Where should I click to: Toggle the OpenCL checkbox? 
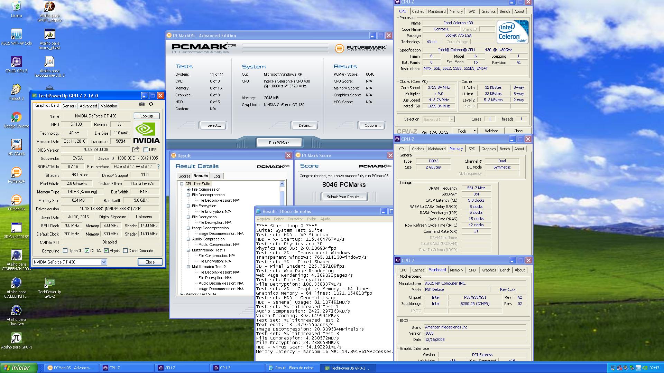point(65,251)
